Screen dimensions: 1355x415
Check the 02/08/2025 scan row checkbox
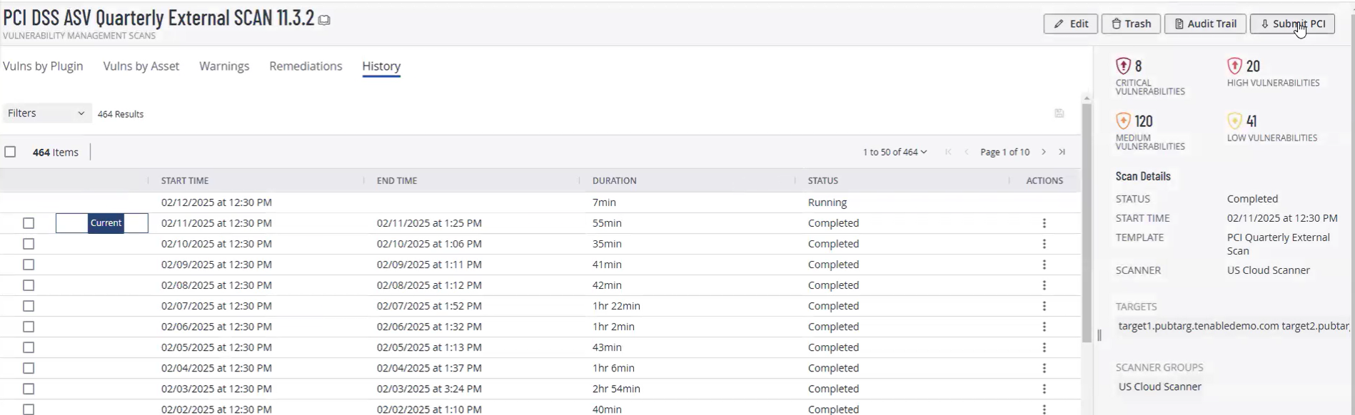(29, 285)
